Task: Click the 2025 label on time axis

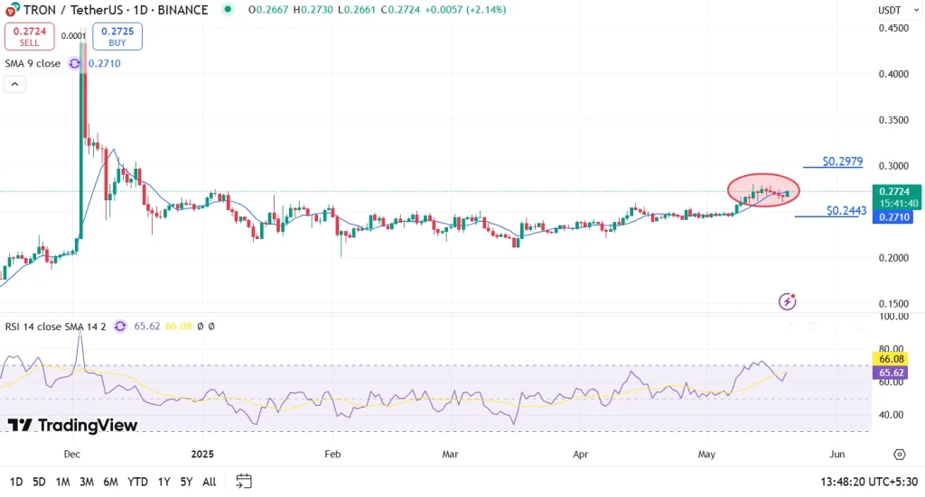Action: [202, 454]
